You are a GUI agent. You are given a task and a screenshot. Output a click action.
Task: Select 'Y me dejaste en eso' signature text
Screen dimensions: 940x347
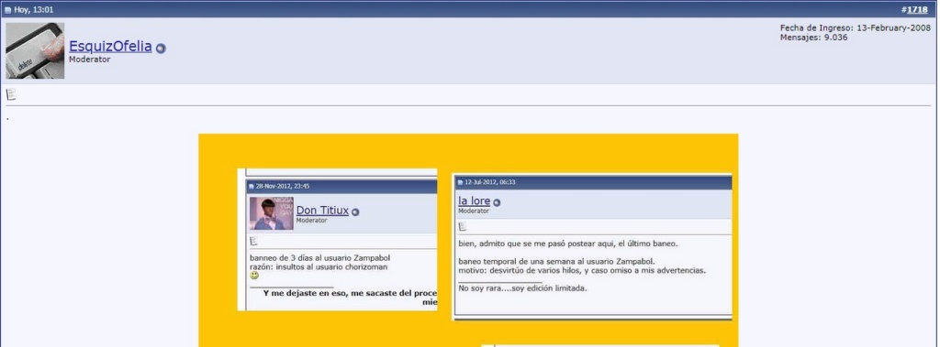point(350,293)
